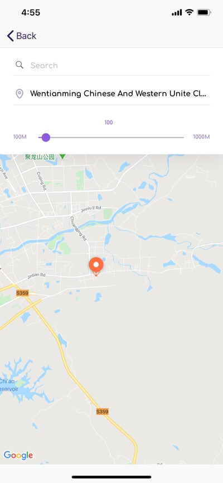Open the Google logo on map

[18, 455]
